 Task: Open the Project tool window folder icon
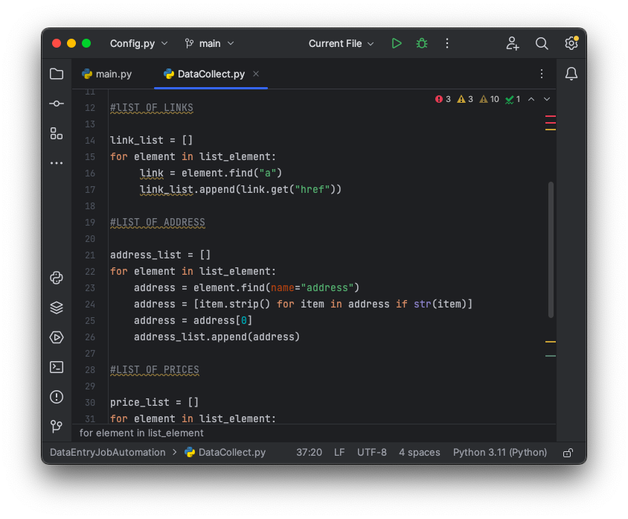point(57,74)
